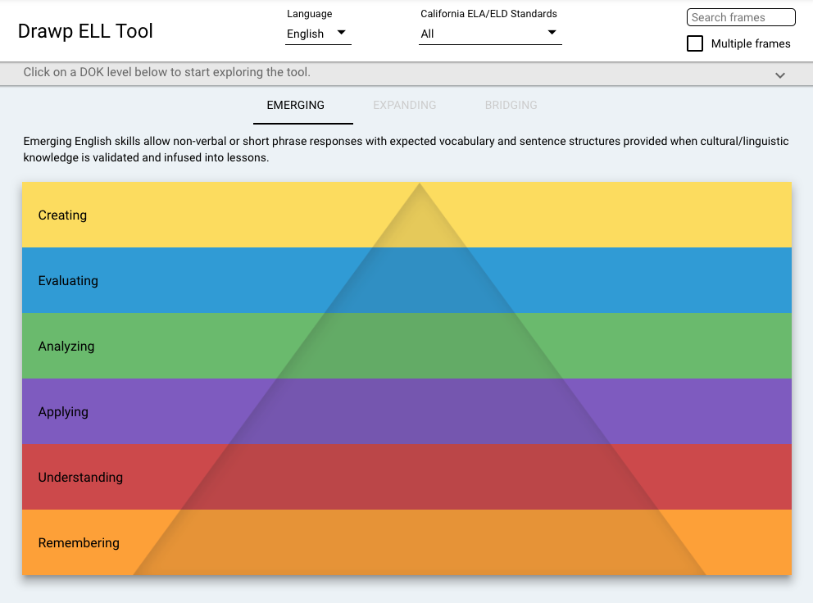Click the Drawp ELL Tool title
This screenshot has height=603, width=813.
click(x=87, y=31)
